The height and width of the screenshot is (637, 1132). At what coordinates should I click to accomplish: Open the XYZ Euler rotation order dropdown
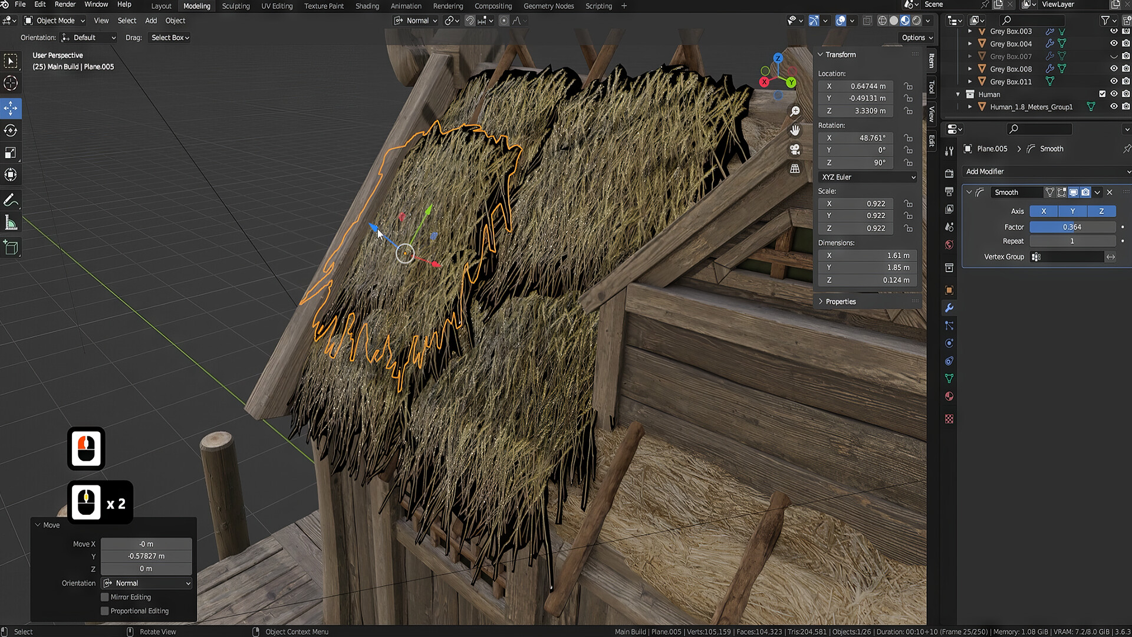(x=867, y=177)
